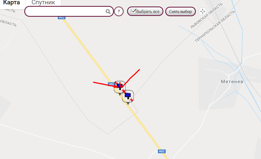Click the round flag icon button
Image resolution: width=261 pixels, height=159 pixels.
point(119,11)
